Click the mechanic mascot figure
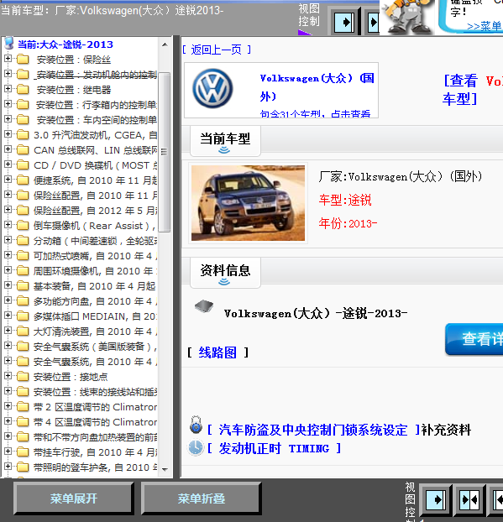This screenshot has width=503, height=522. point(406,17)
